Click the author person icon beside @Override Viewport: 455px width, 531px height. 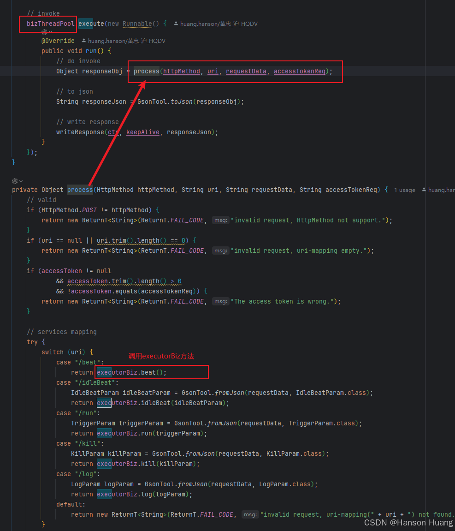click(83, 41)
